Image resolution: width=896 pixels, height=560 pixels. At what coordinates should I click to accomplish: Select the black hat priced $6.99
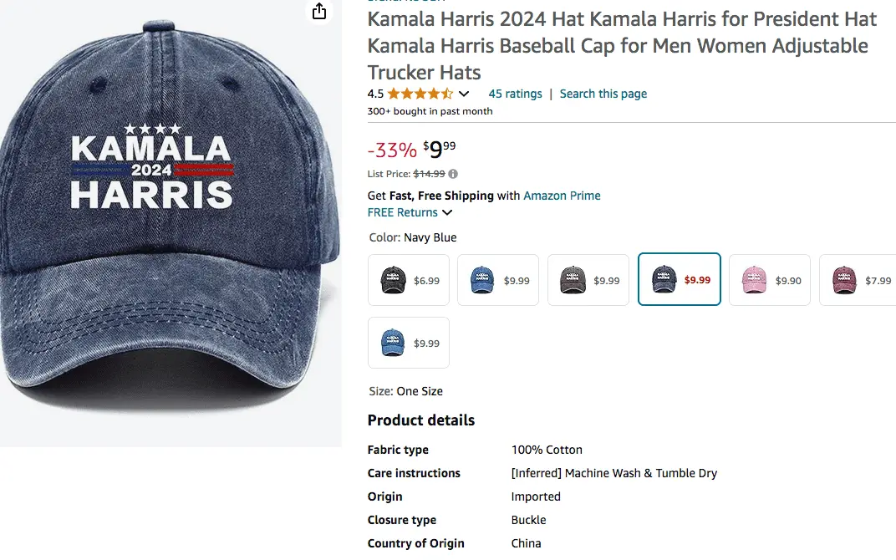pyautogui.click(x=409, y=280)
